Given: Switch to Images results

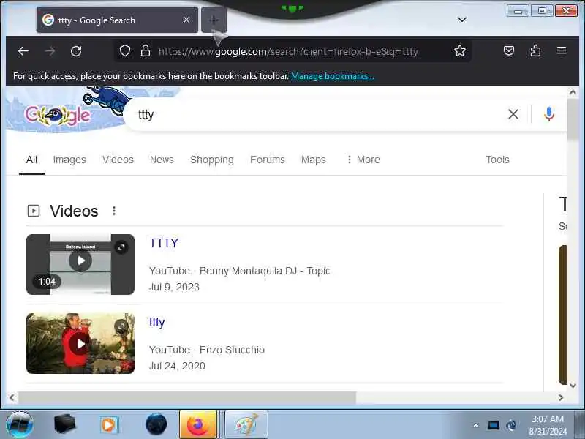Looking at the screenshot, I should point(69,160).
